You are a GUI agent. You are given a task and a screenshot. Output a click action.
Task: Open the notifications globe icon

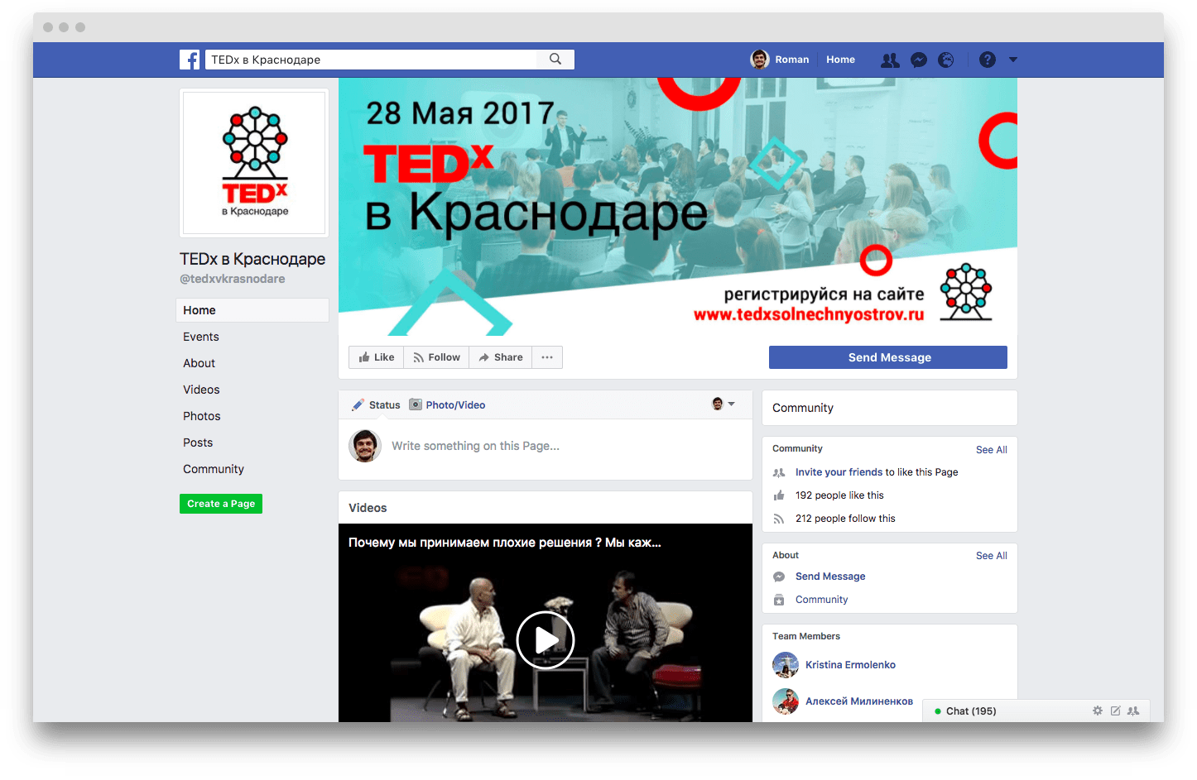(946, 60)
